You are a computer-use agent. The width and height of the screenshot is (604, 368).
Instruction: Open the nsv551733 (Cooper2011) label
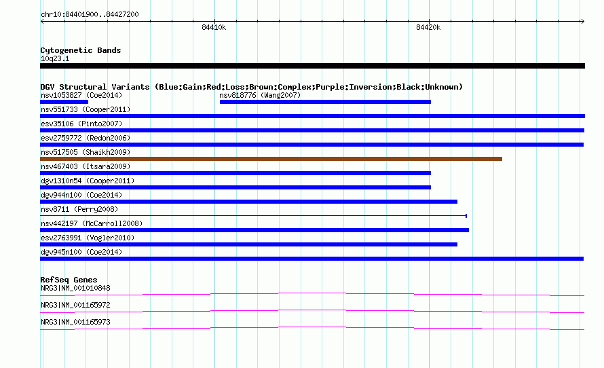click(x=86, y=109)
